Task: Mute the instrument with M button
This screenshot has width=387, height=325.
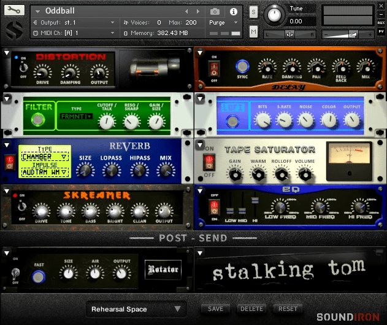Action: 253,31
